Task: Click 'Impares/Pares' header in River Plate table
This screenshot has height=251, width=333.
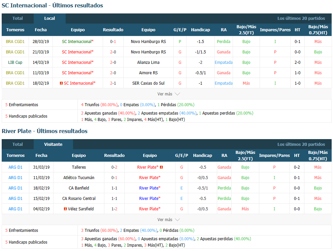Action: pos(274,155)
